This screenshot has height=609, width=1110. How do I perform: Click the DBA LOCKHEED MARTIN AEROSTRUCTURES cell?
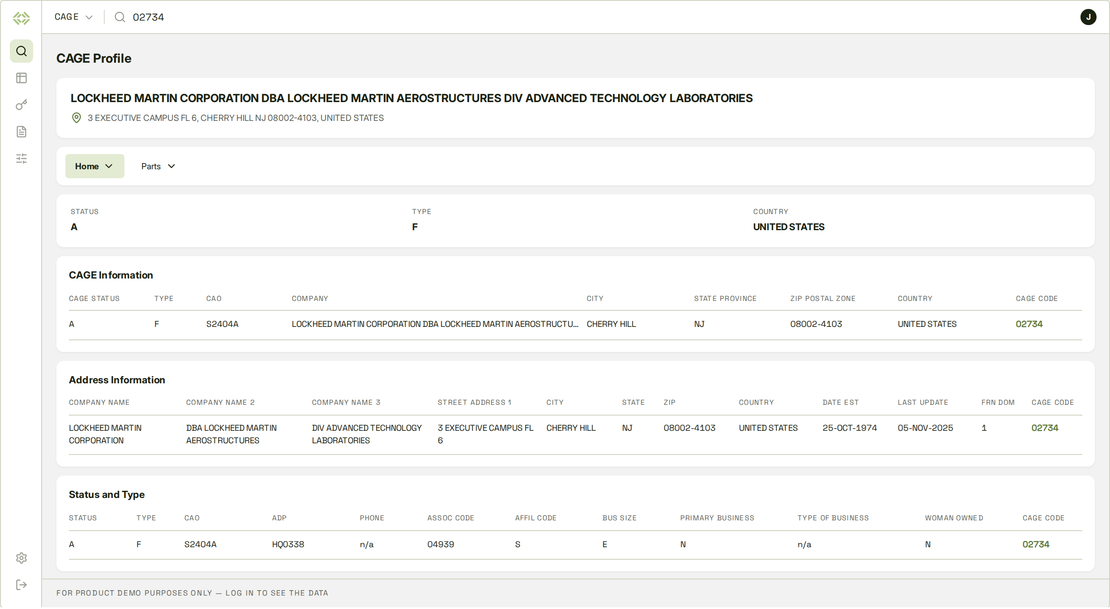pyautogui.click(x=231, y=434)
